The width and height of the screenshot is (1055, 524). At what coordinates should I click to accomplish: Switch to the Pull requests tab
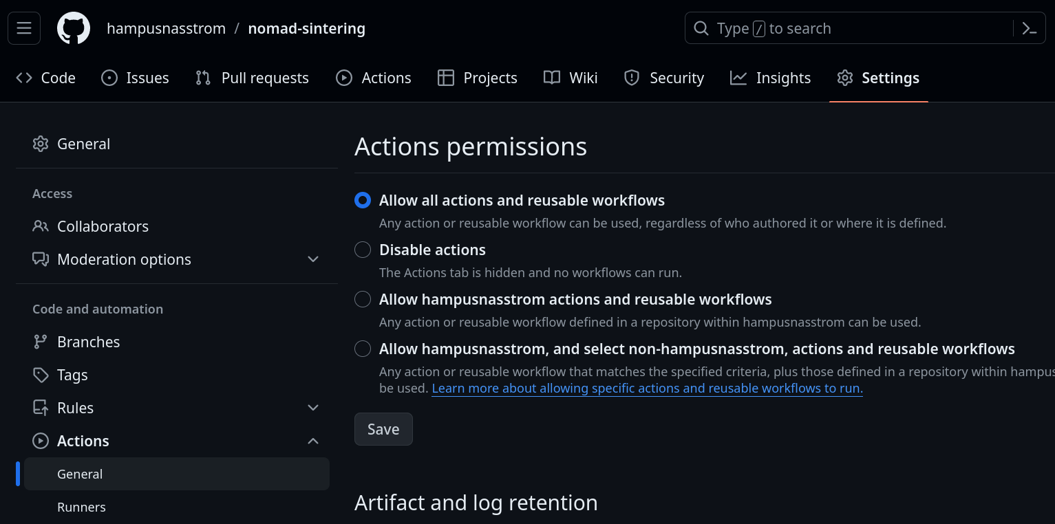click(x=252, y=78)
